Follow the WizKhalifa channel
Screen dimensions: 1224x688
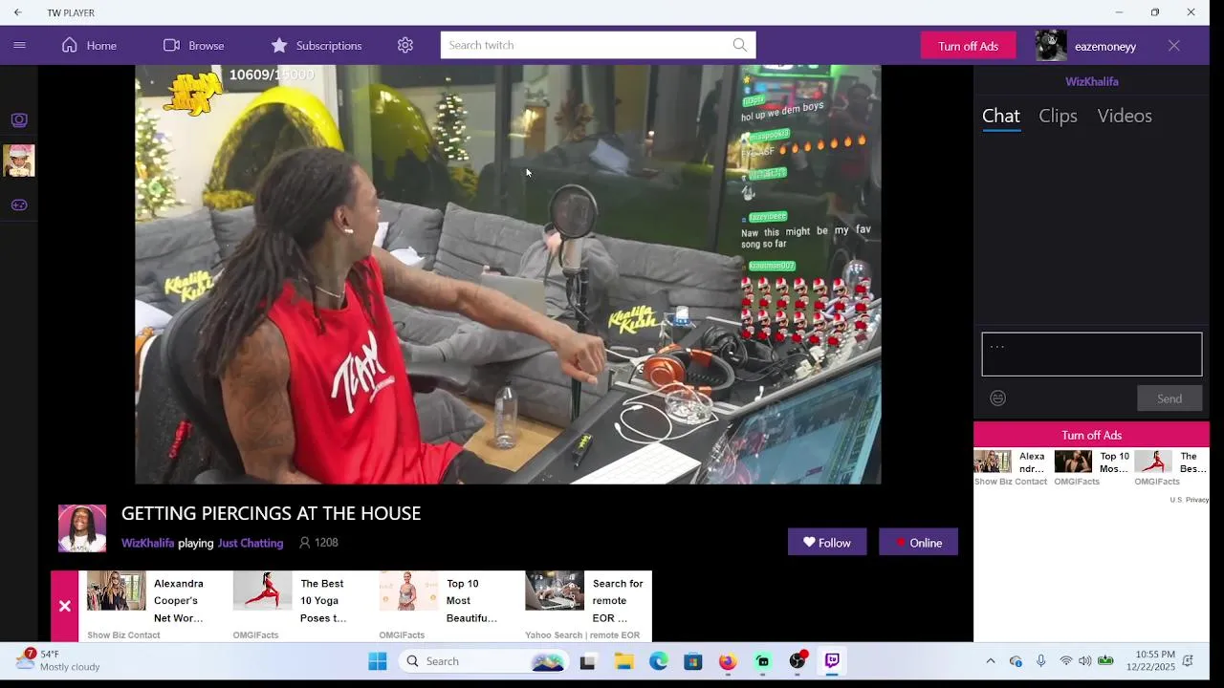pyautogui.click(x=827, y=542)
